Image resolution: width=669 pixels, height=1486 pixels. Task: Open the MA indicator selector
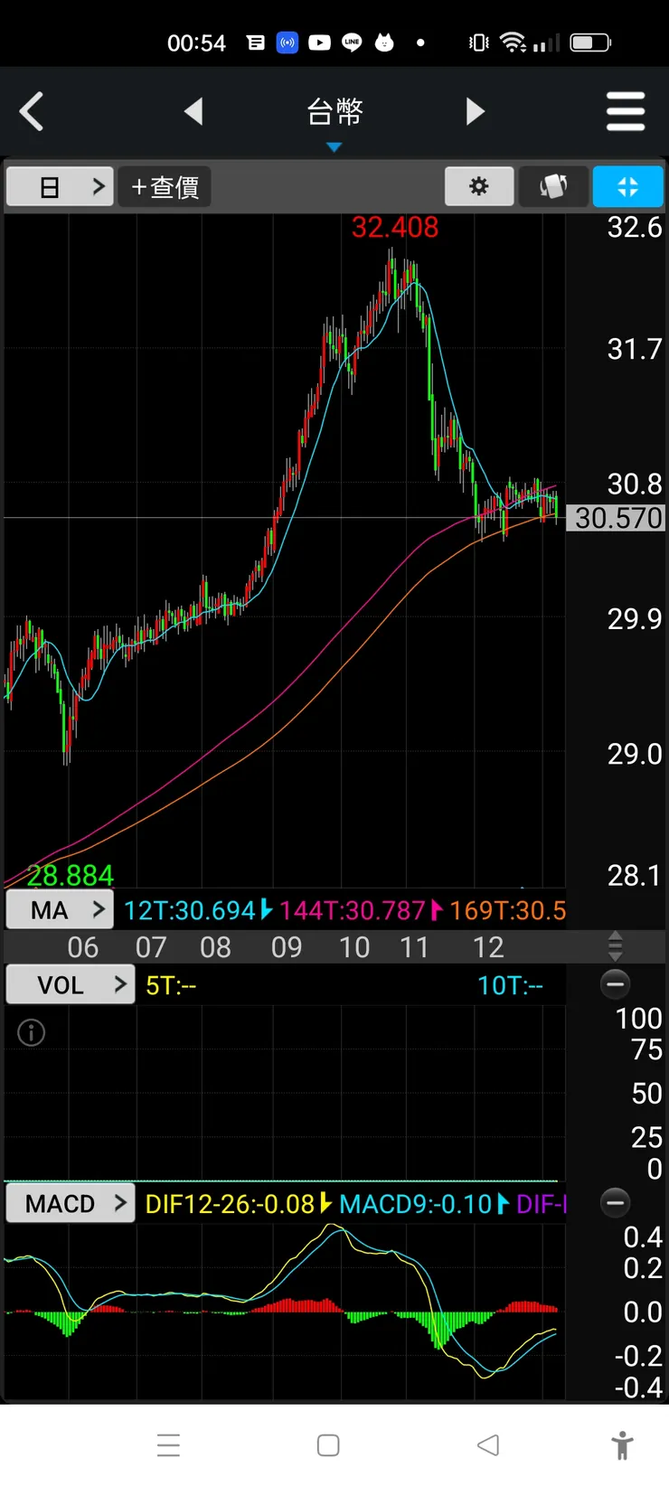pyautogui.click(x=60, y=910)
